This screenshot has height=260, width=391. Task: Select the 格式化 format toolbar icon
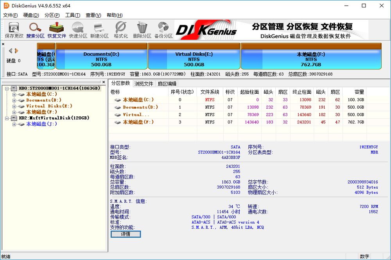click(121, 30)
